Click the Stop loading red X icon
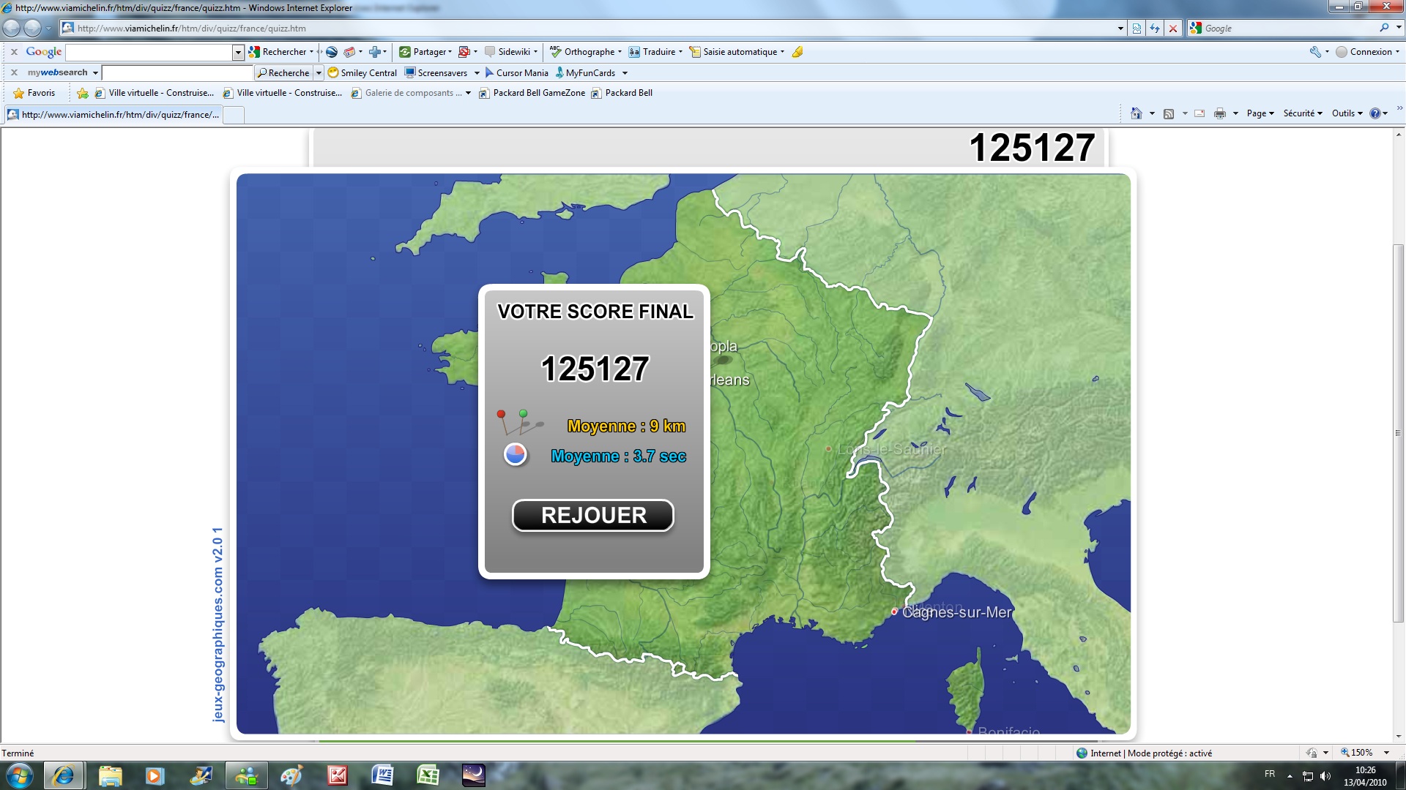This screenshot has width=1406, height=790. pos(1173,29)
